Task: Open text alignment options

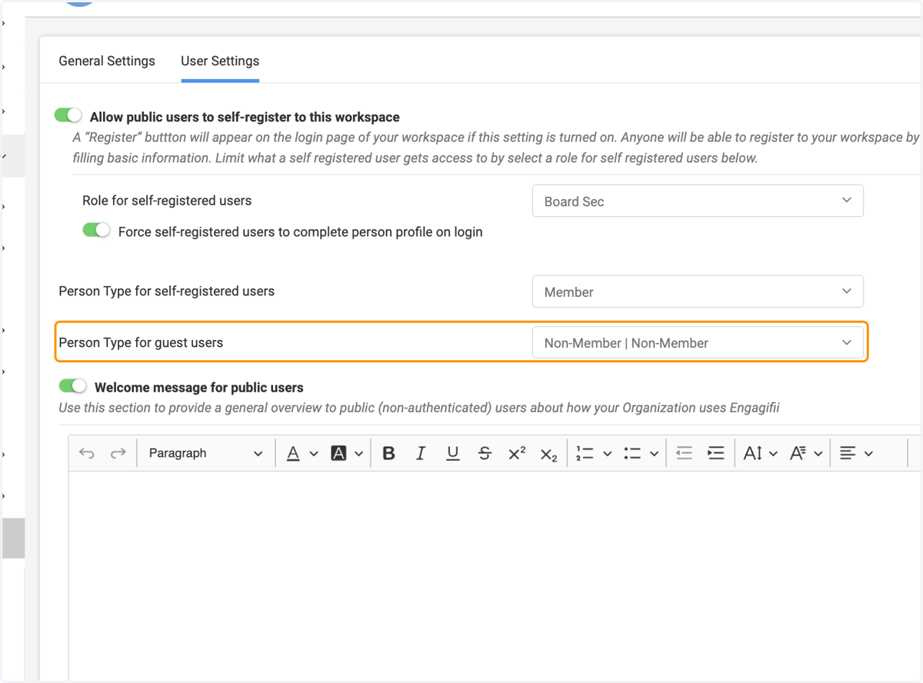Action: click(856, 454)
